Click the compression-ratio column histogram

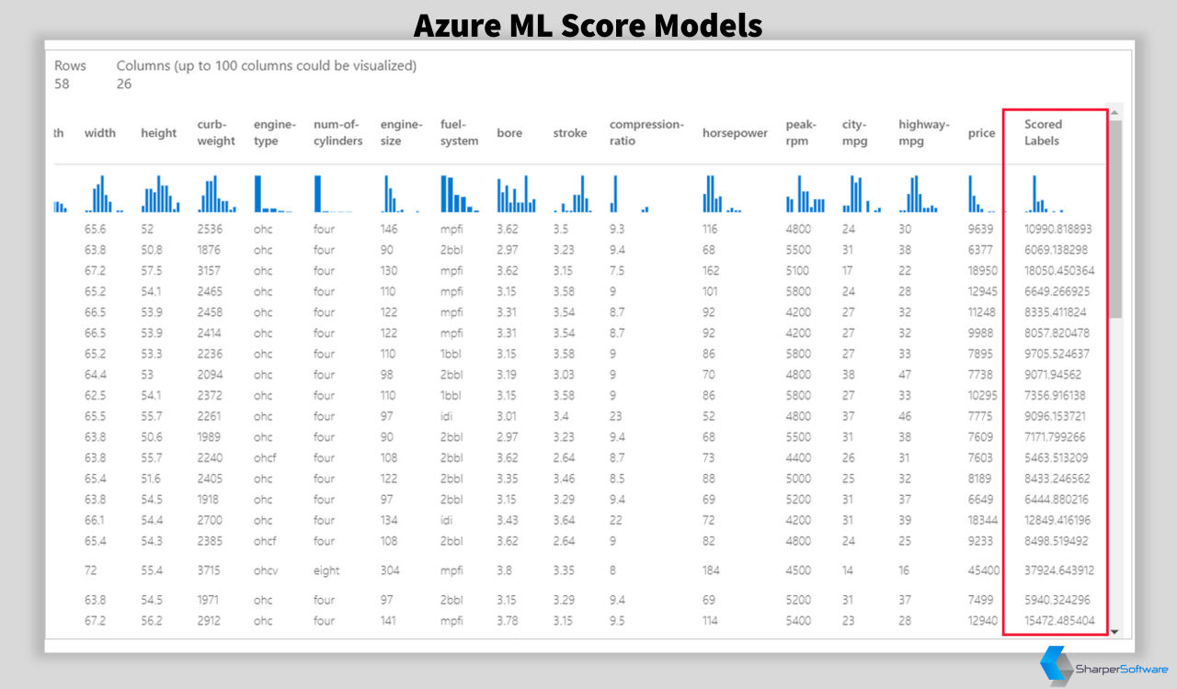pos(629,194)
